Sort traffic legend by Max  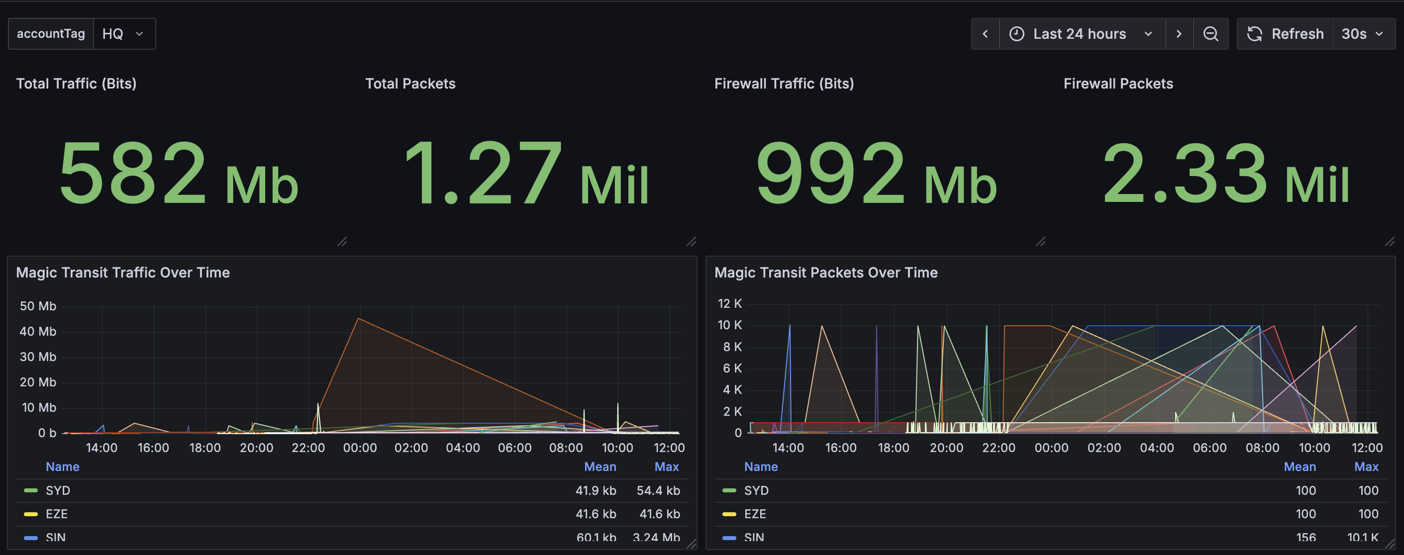click(x=667, y=467)
